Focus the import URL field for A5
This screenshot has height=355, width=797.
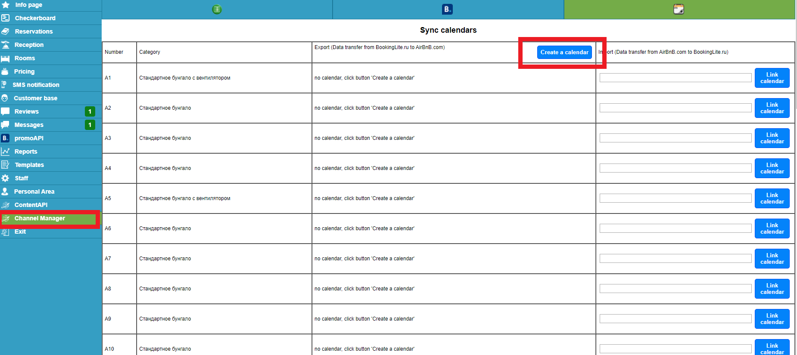click(x=676, y=198)
